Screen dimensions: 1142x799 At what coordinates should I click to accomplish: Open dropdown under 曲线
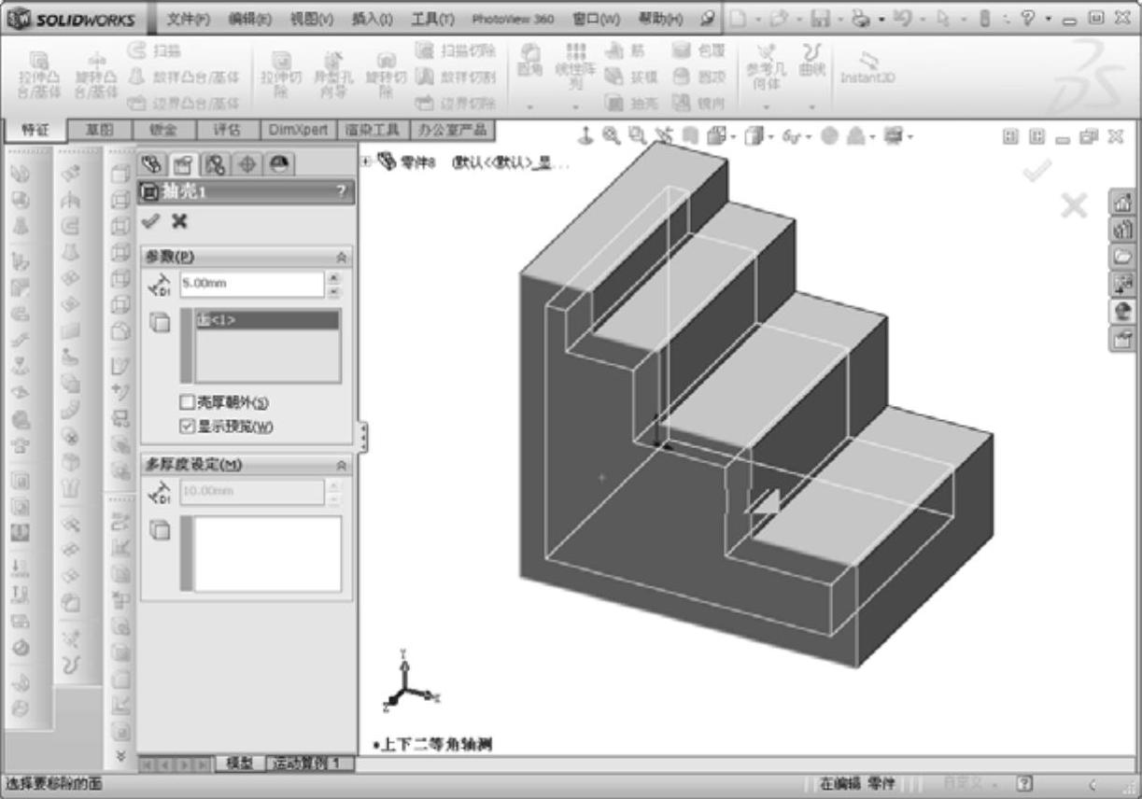tap(812, 106)
